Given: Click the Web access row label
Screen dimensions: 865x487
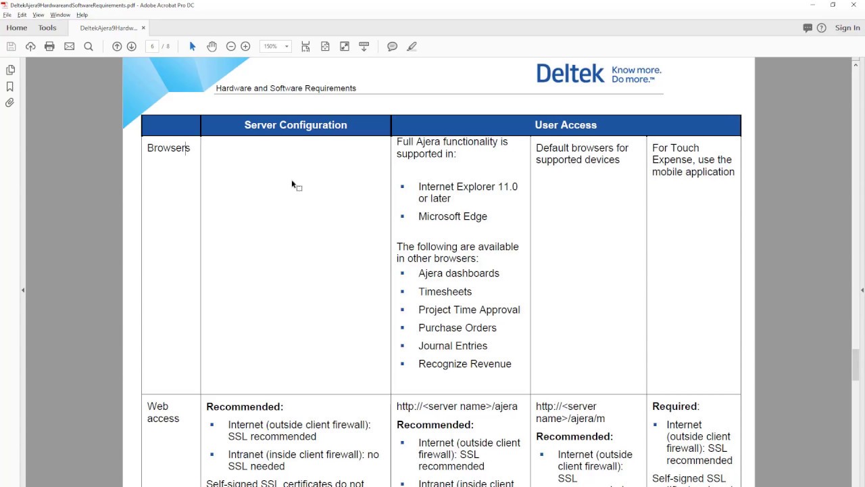Looking at the screenshot, I should [x=163, y=413].
